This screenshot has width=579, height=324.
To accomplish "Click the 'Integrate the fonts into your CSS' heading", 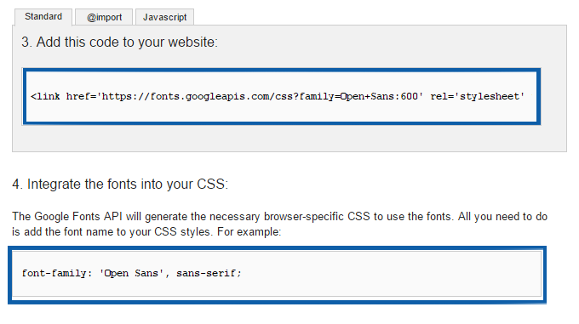I will pyautogui.click(x=120, y=184).
